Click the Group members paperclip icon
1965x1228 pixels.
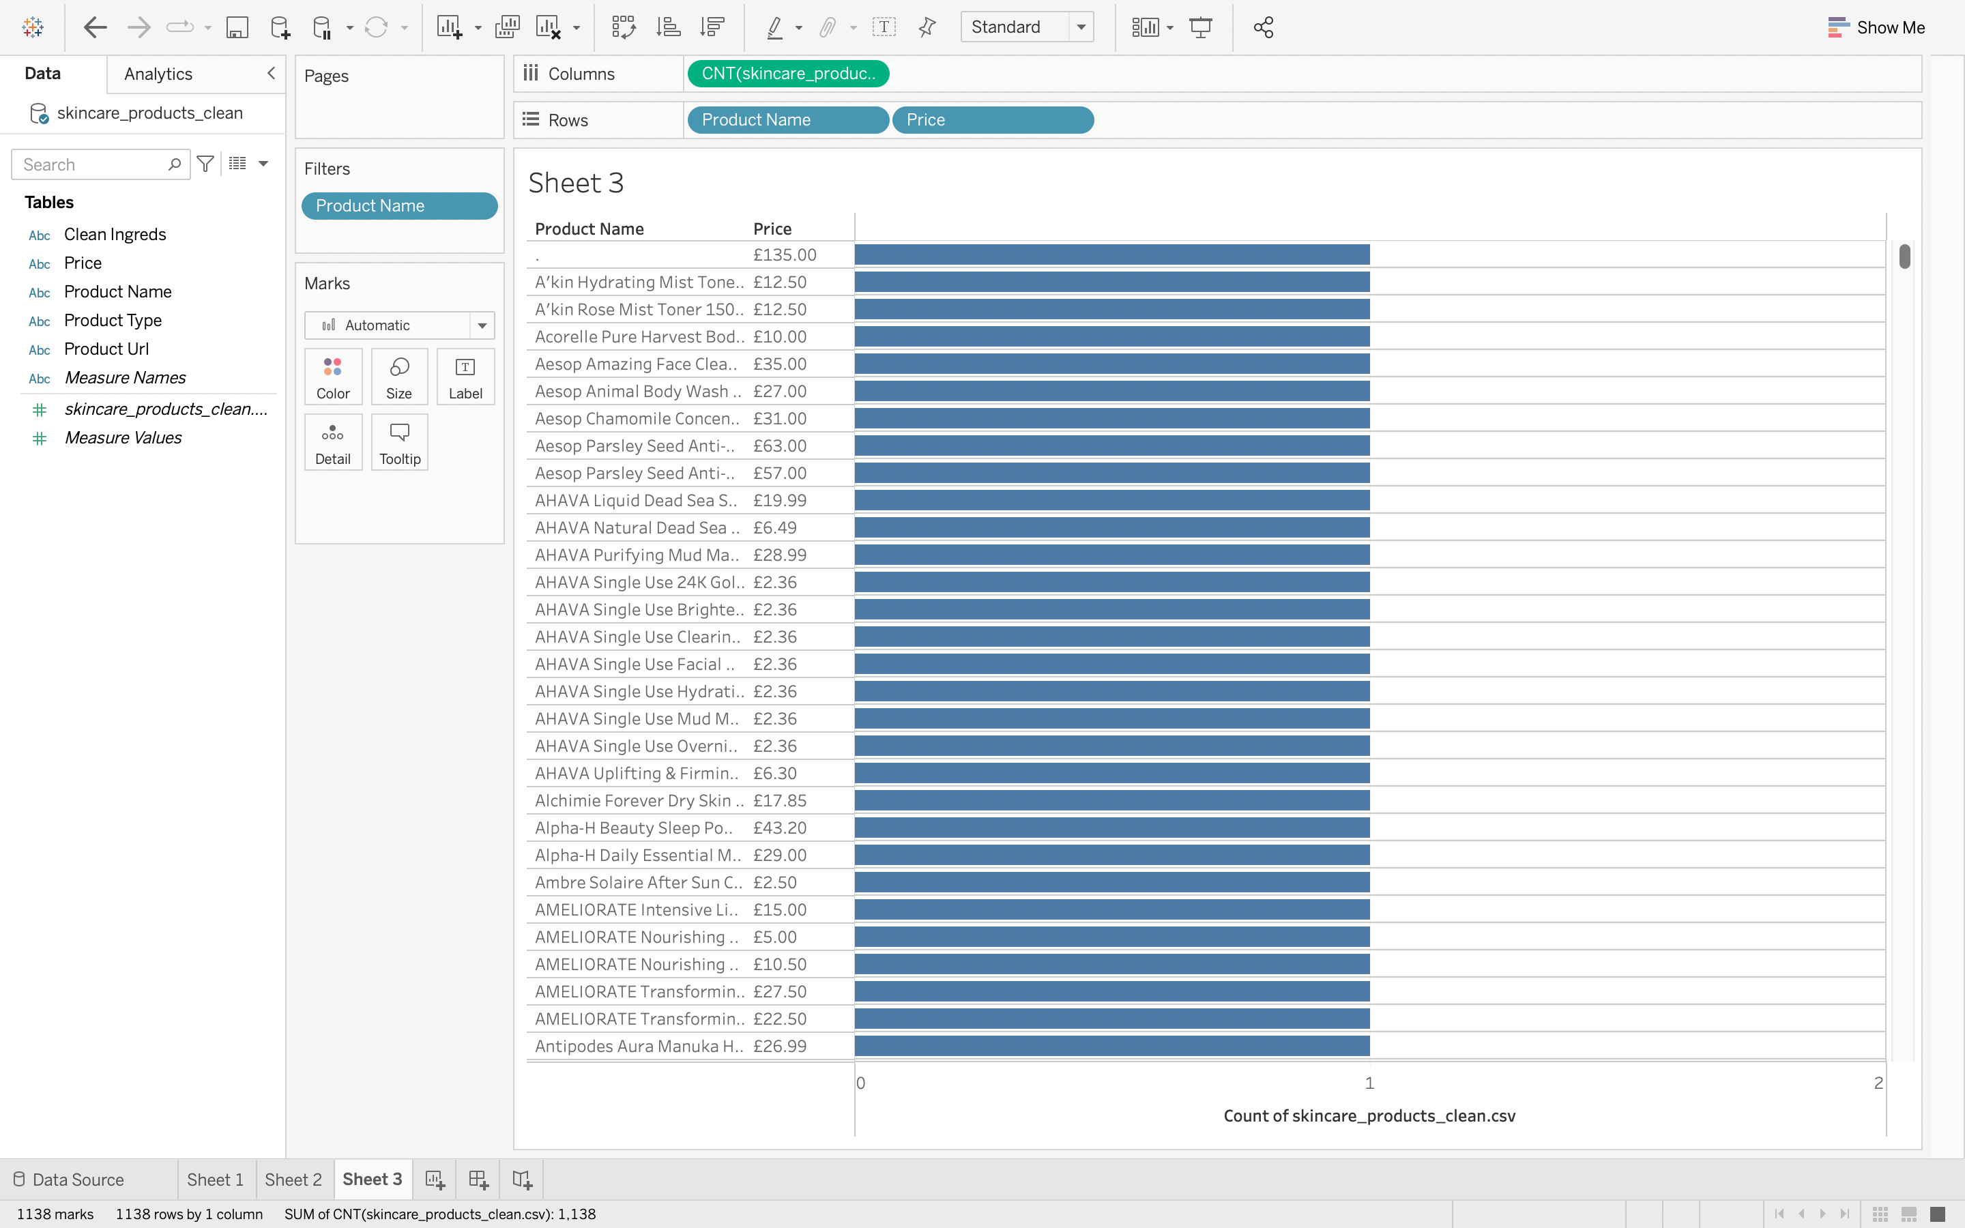pos(827,27)
